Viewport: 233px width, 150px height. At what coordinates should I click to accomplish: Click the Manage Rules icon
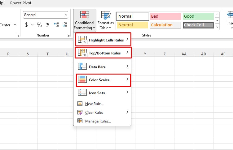80,121
